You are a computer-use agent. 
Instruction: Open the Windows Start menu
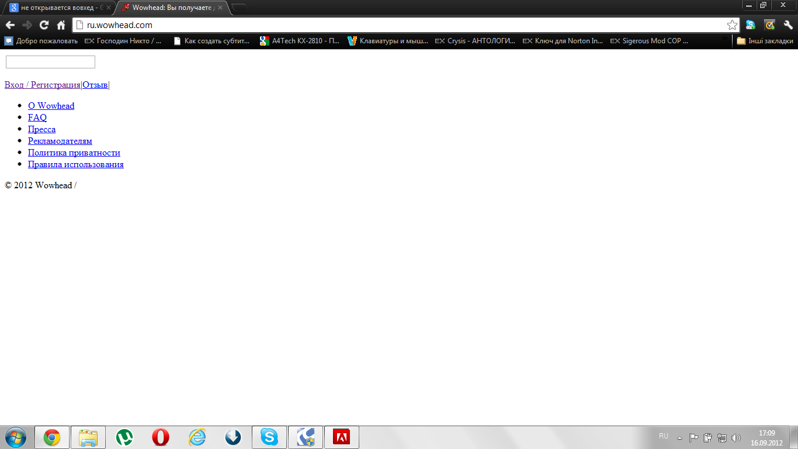pos(15,437)
